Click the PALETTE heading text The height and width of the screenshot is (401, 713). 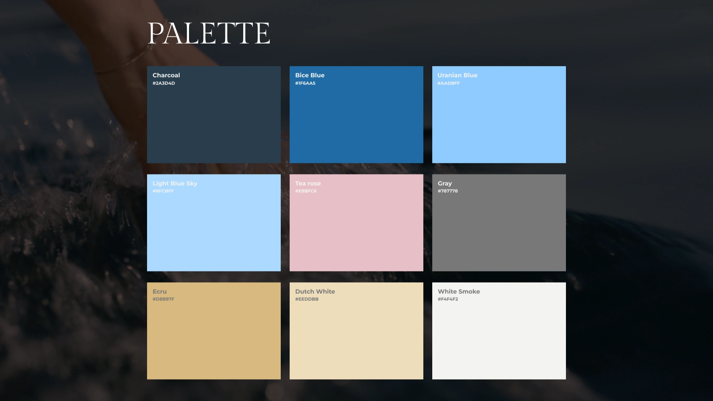(x=209, y=33)
